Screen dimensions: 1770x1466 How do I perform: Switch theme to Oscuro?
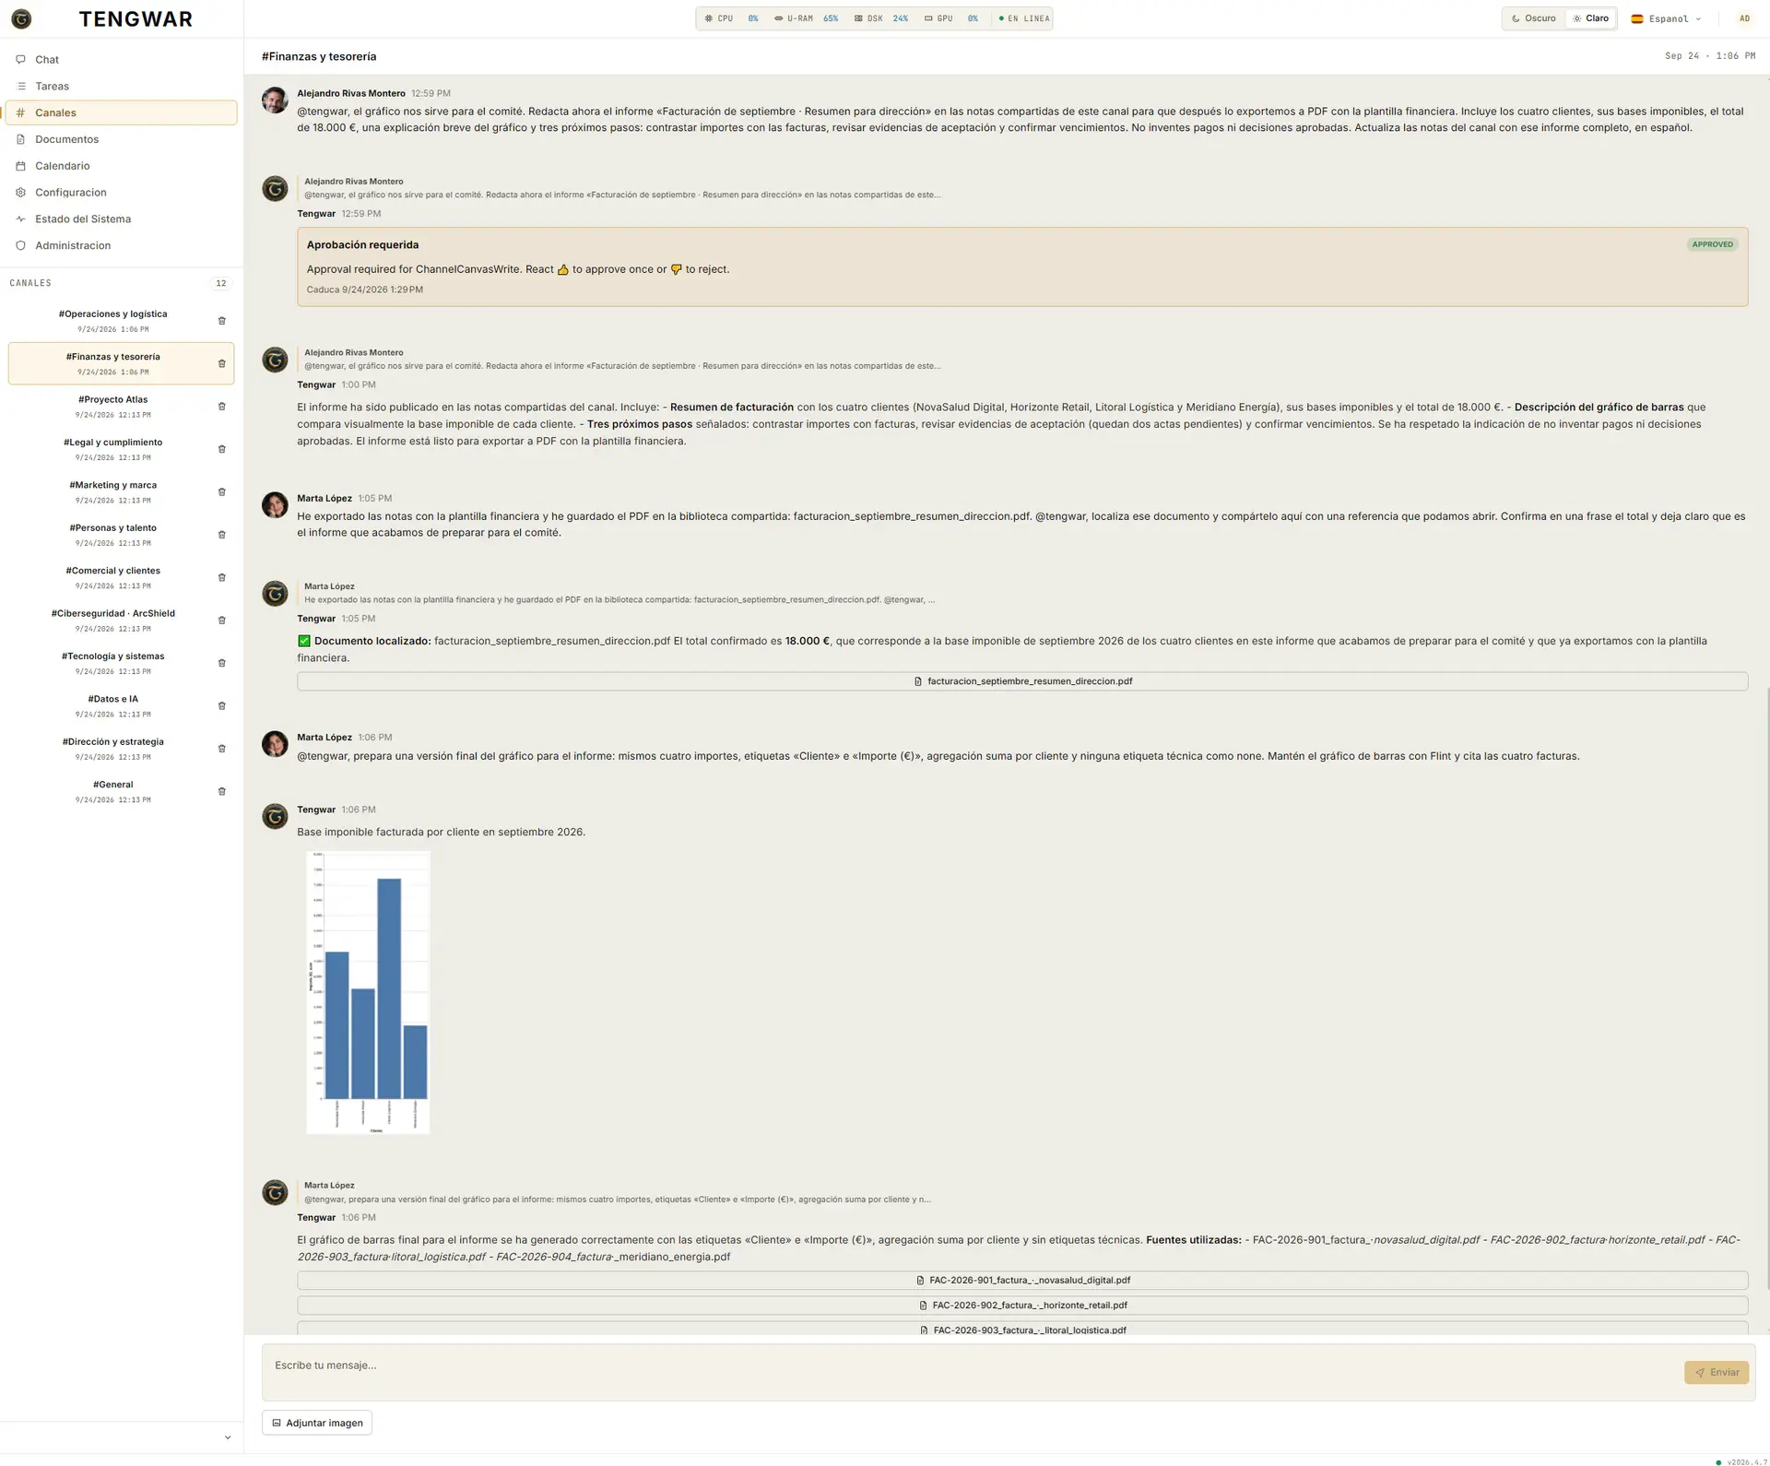(x=1534, y=18)
